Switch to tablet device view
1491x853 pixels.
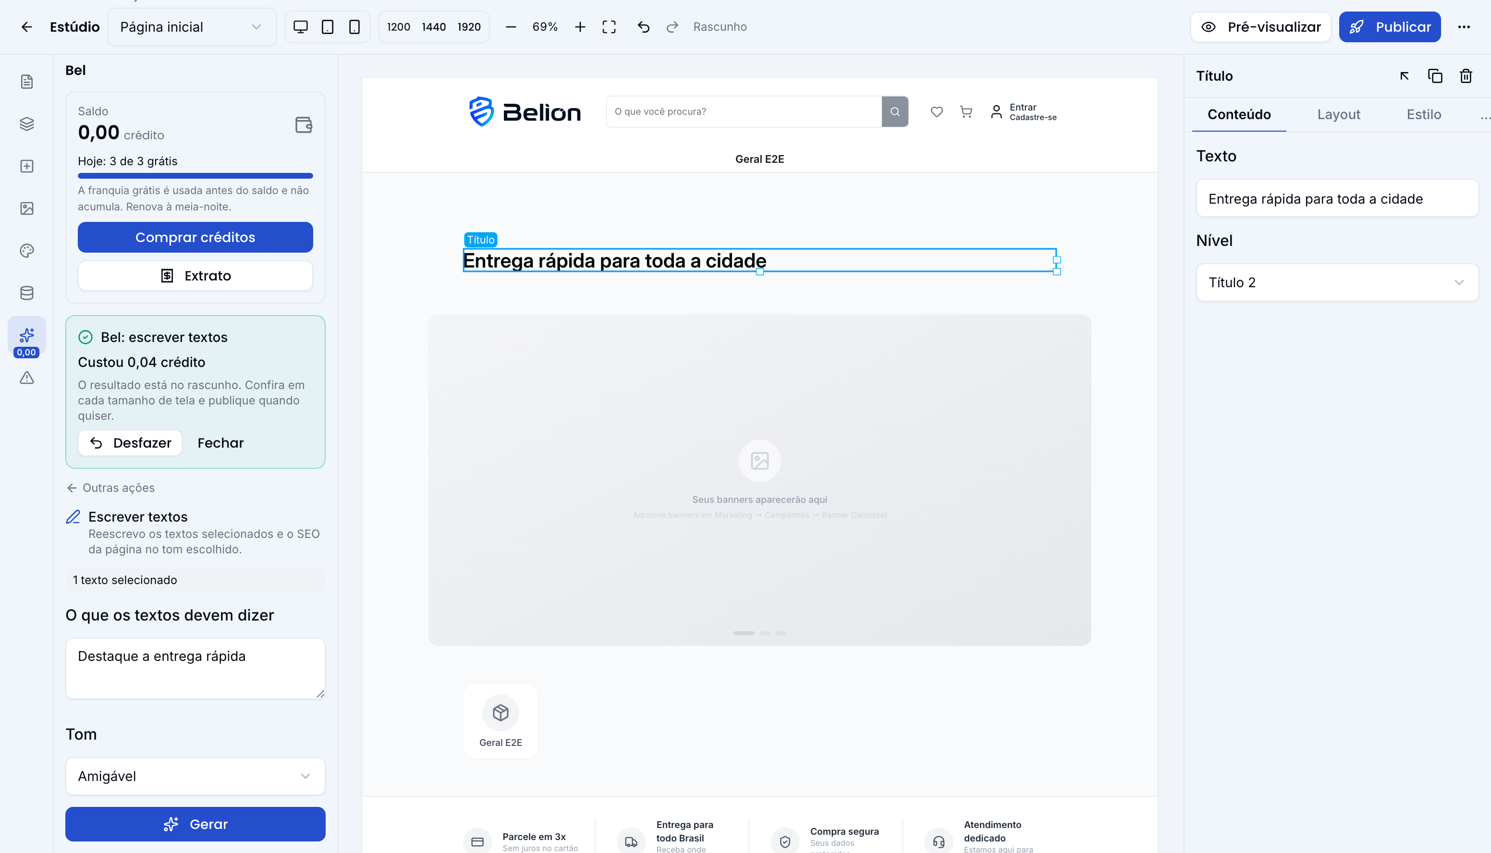(328, 27)
